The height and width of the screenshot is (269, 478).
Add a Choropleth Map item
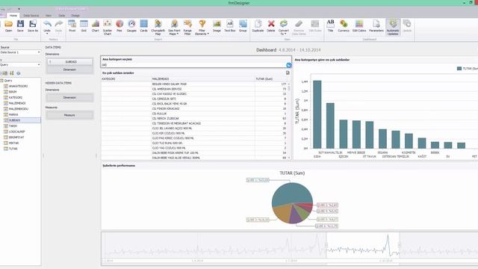pos(158,27)
